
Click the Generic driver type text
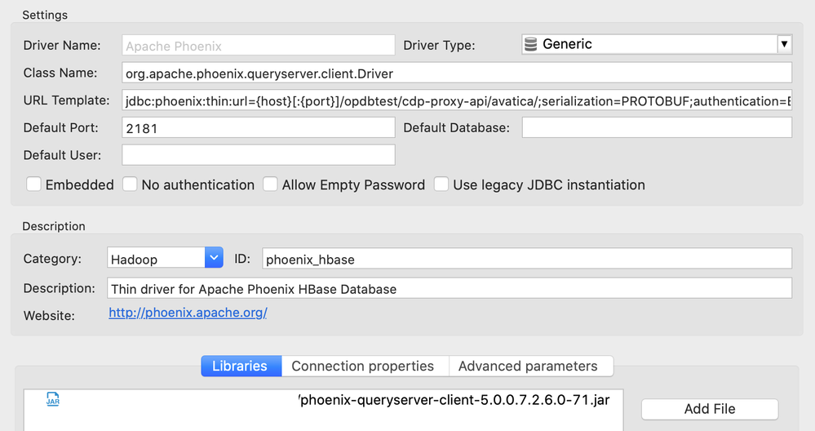(567, 44)
